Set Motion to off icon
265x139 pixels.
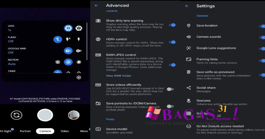pos(58,62)
